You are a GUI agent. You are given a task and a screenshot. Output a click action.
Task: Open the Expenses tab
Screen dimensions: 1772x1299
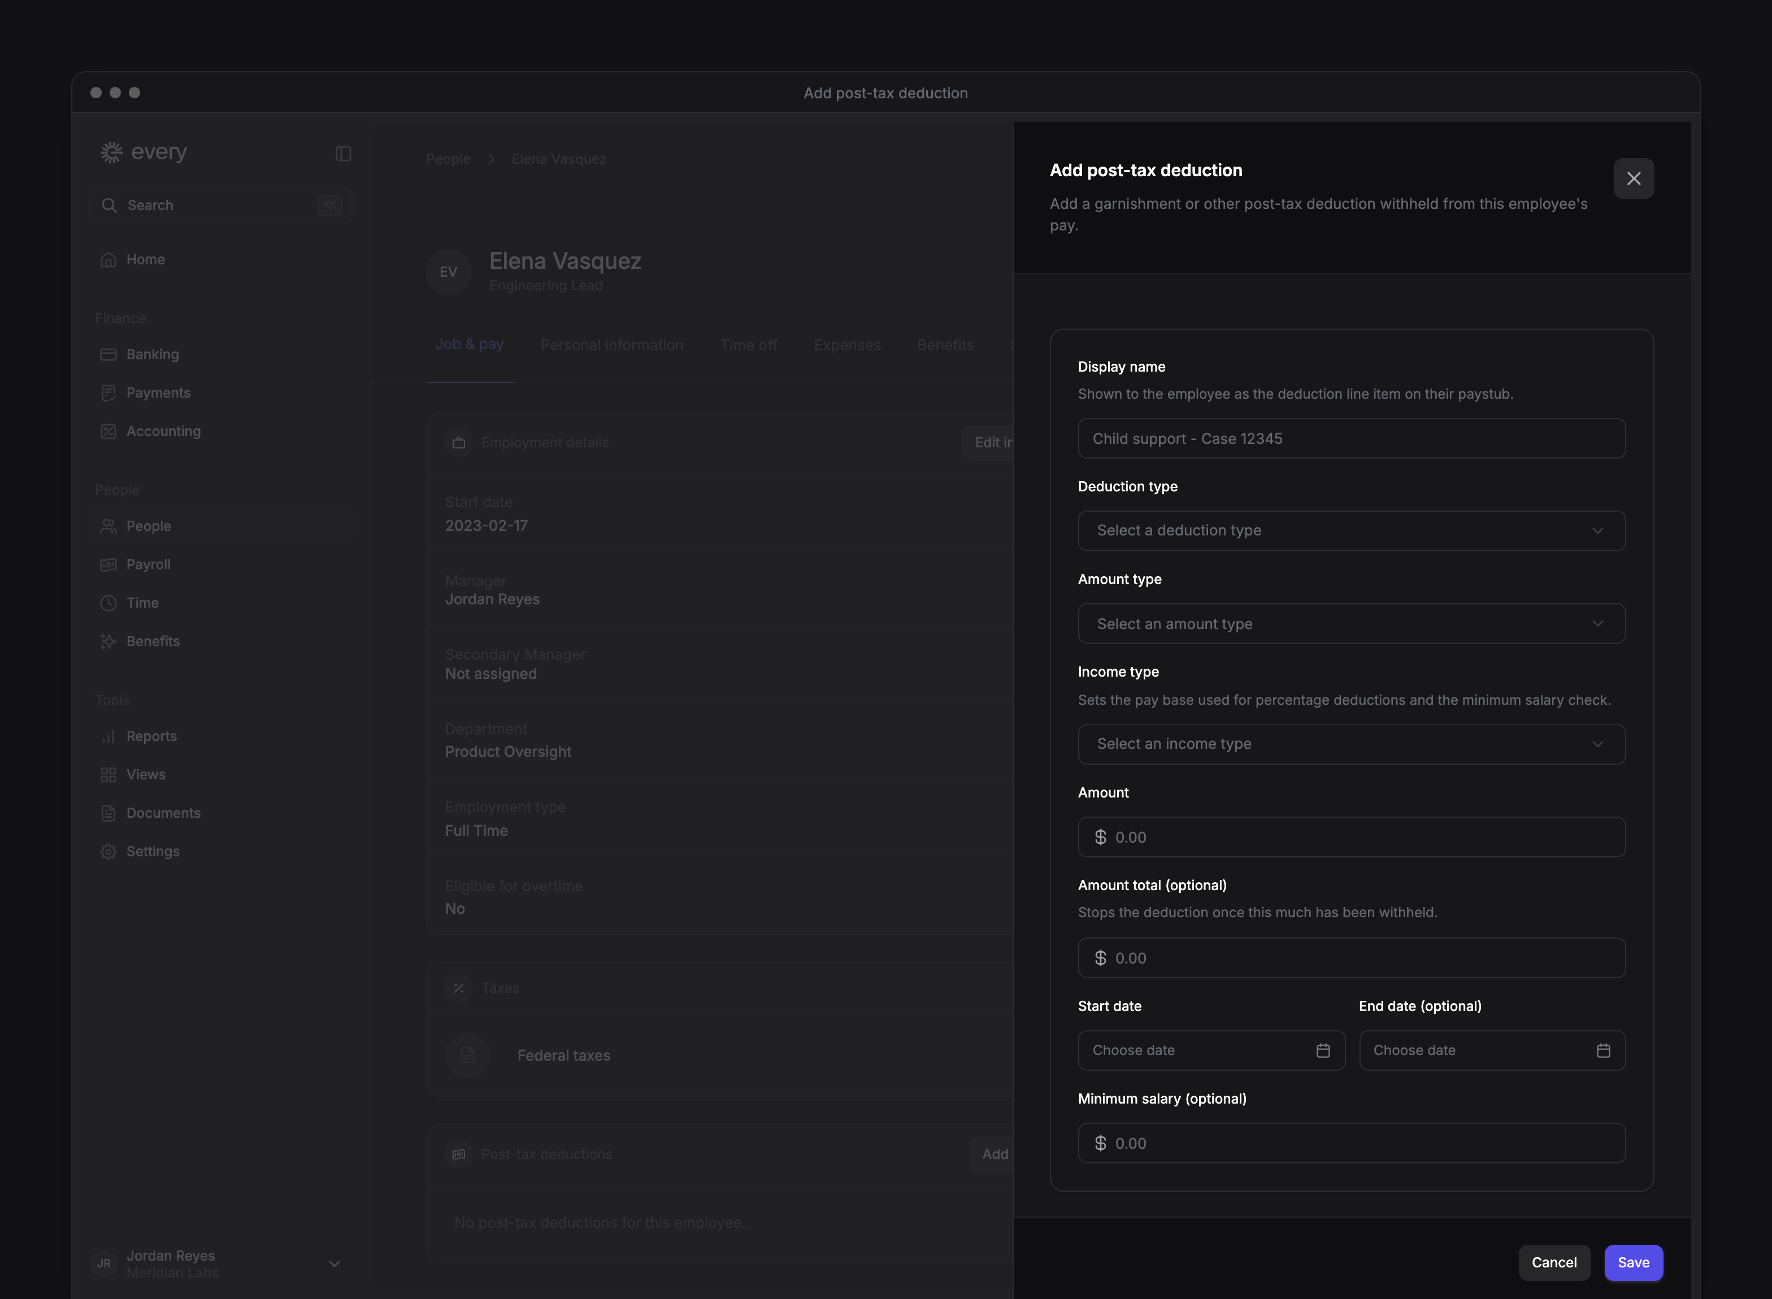coord(847,345)
